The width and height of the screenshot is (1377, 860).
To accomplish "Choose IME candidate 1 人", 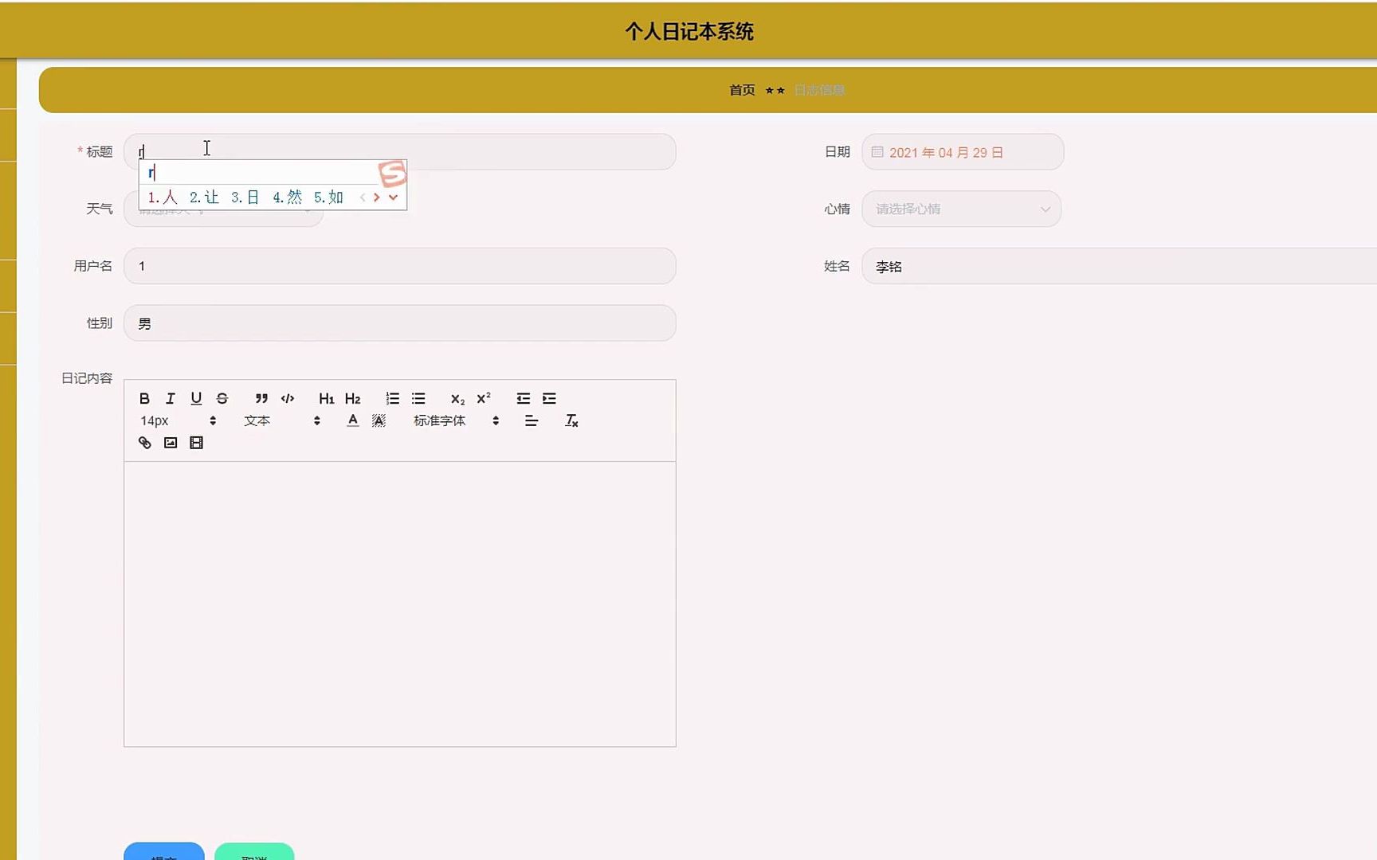I will [x=163, y=197].
